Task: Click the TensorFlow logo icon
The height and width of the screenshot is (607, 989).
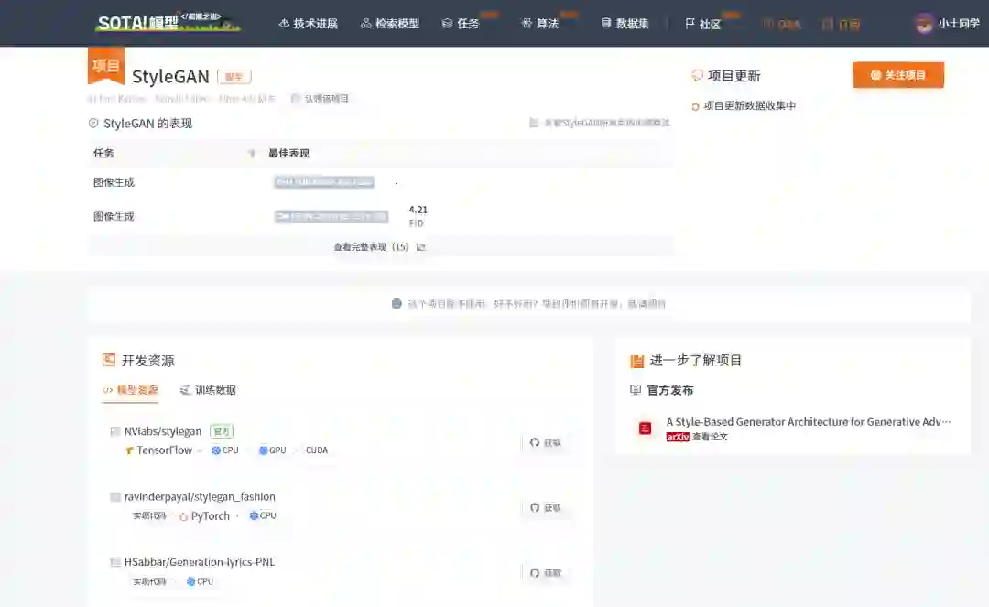Action: tap(129, 450)
